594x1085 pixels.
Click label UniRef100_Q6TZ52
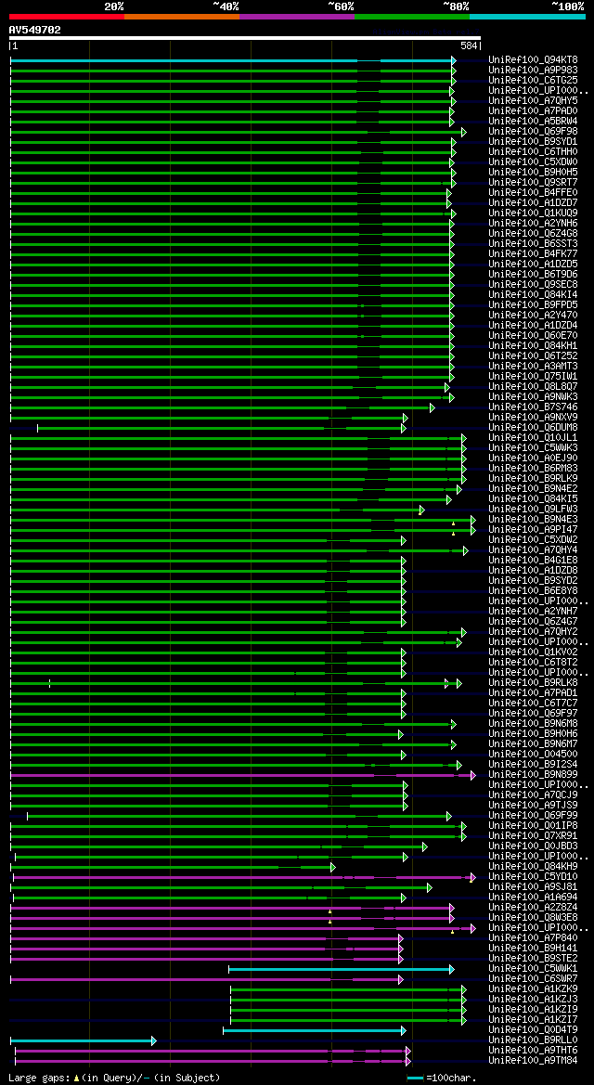(533, 355)
